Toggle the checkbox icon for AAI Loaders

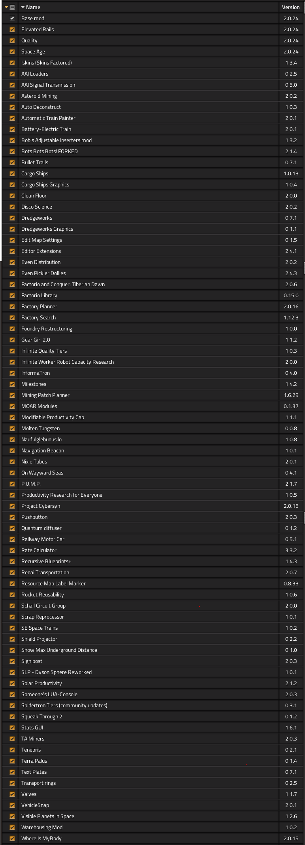12,74
